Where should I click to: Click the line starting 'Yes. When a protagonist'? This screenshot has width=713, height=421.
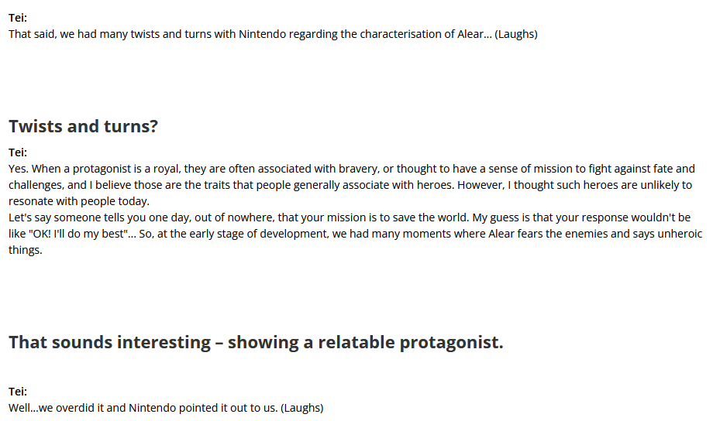(x=352, y=169)
